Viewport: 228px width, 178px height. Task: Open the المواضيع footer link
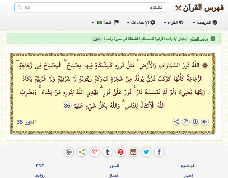(188, 166)
